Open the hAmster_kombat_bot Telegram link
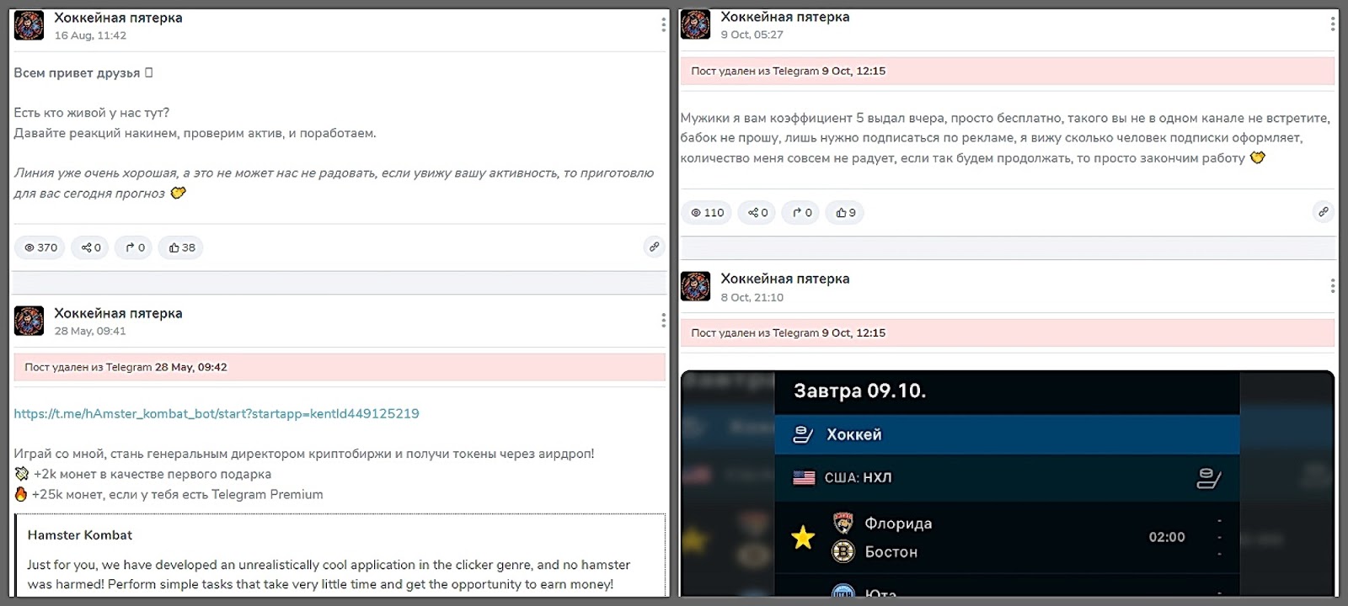Image resolution: width=1348 pixels, height=606 pixels. [x=217, y=413]
